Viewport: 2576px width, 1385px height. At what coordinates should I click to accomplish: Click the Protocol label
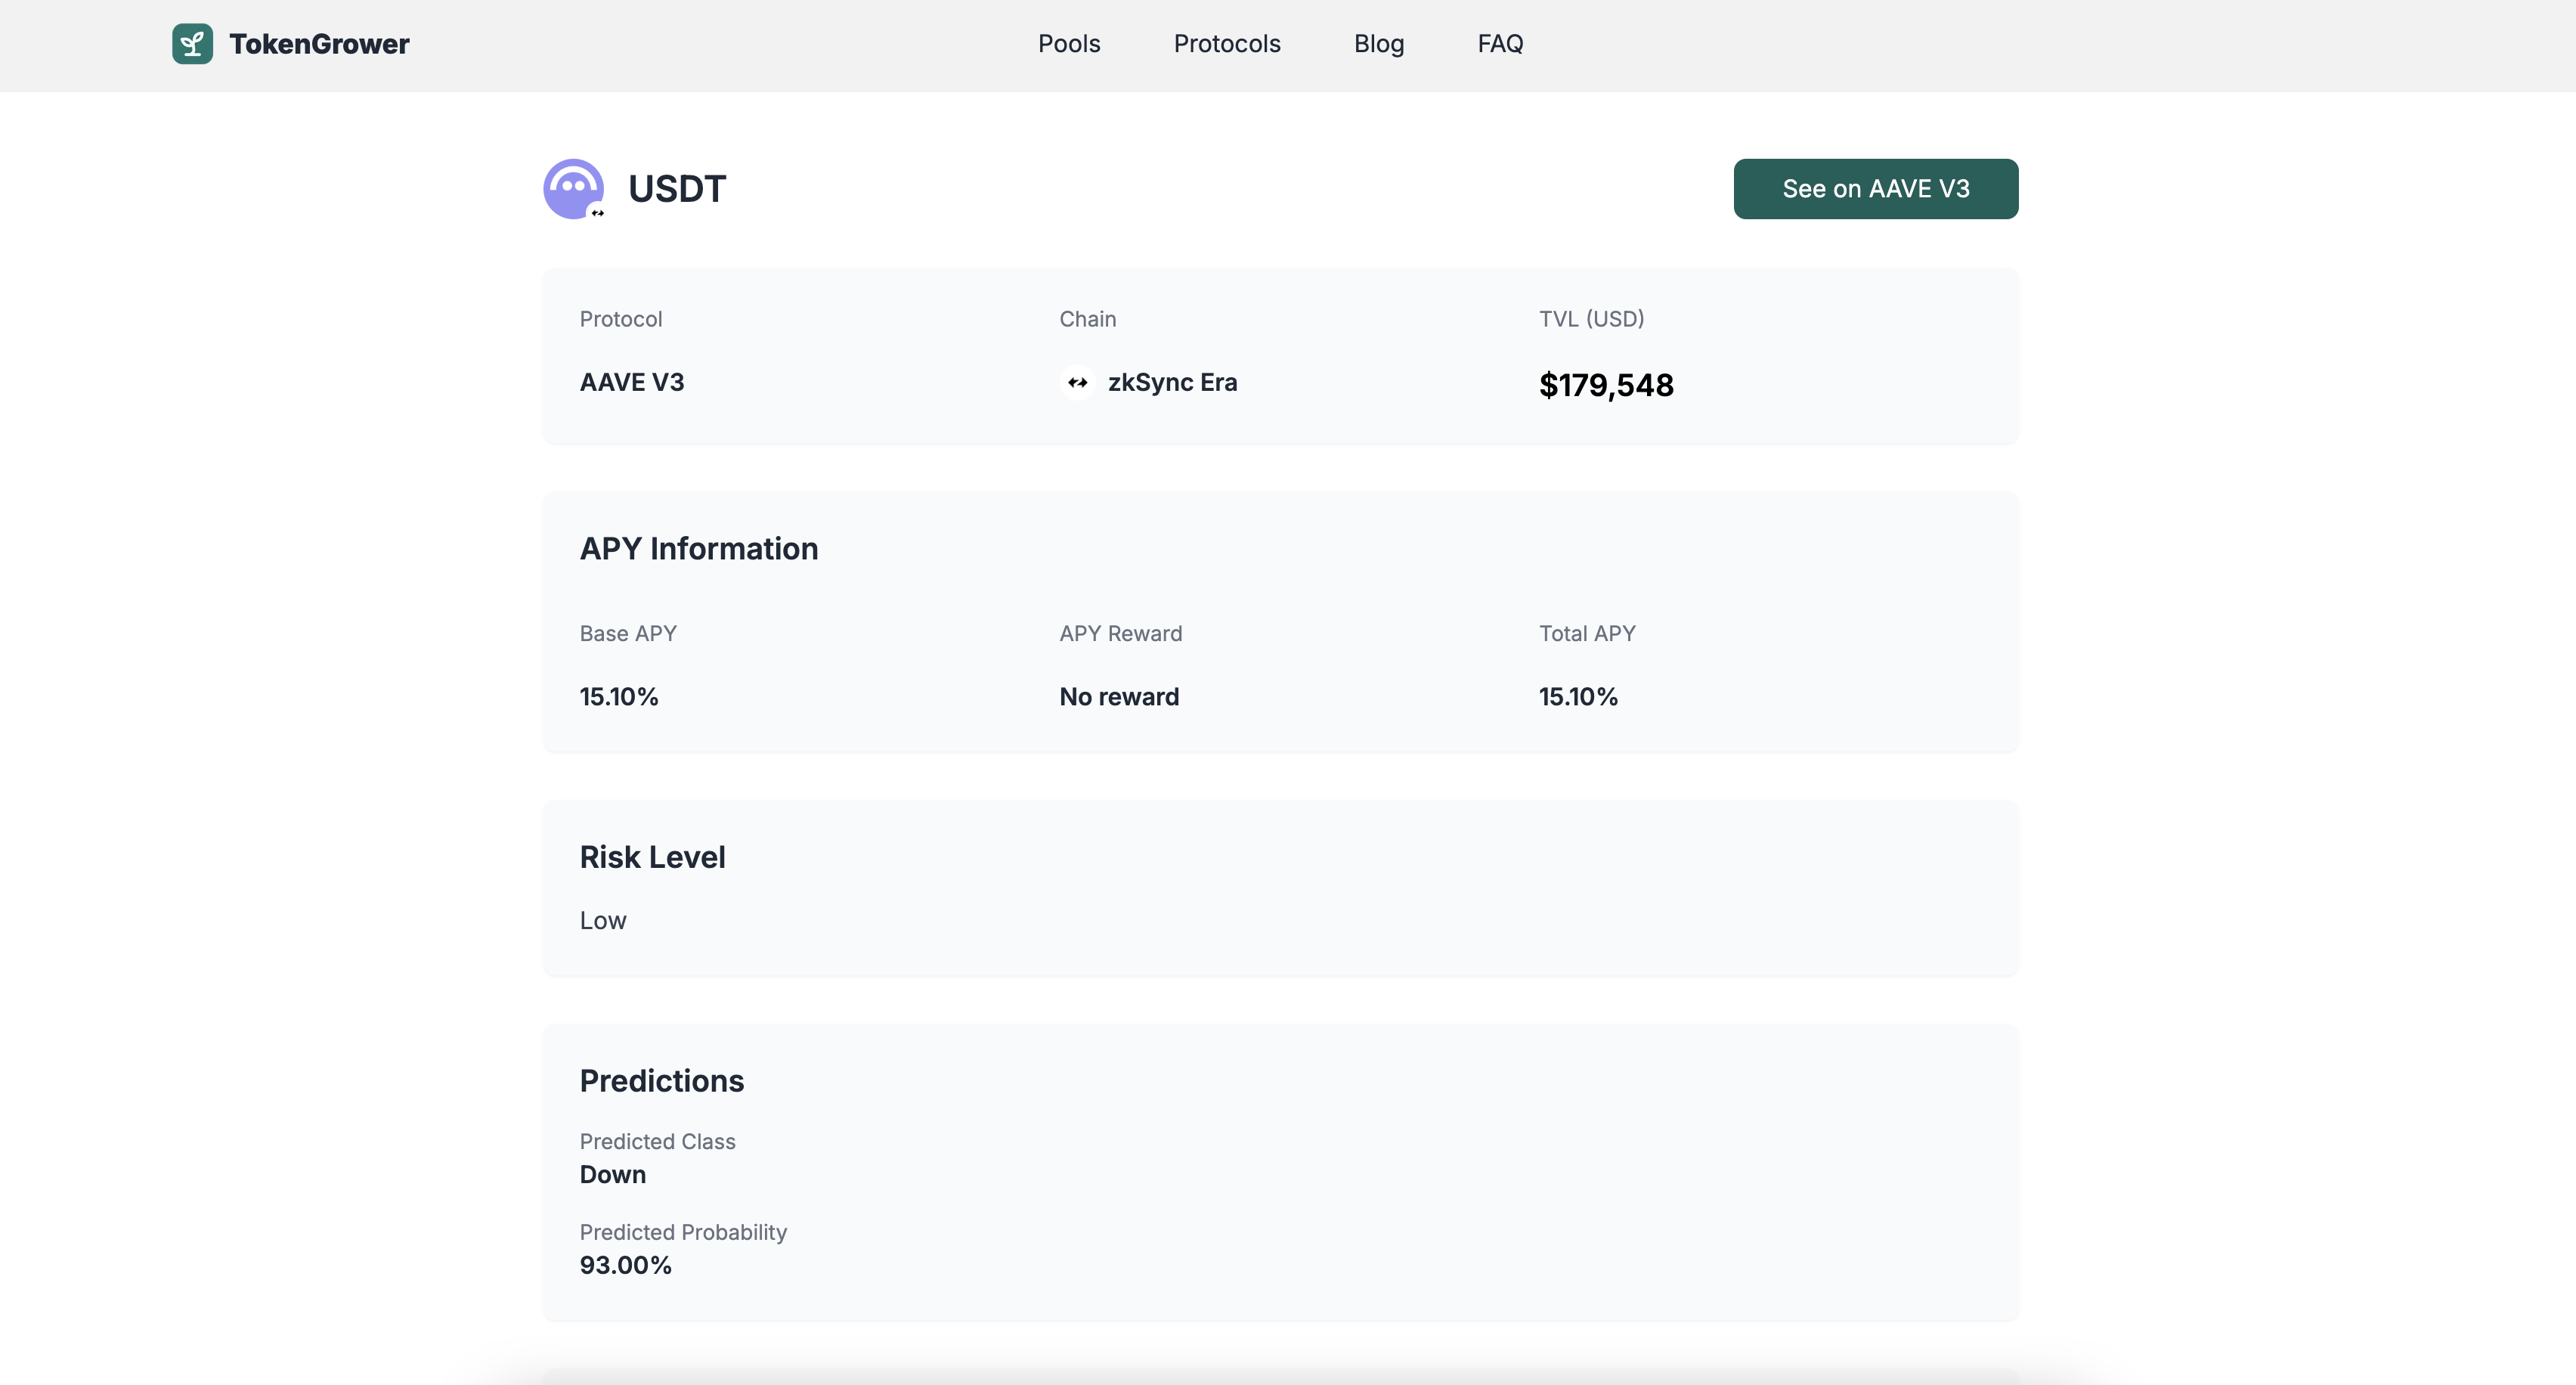click(621, 319)
